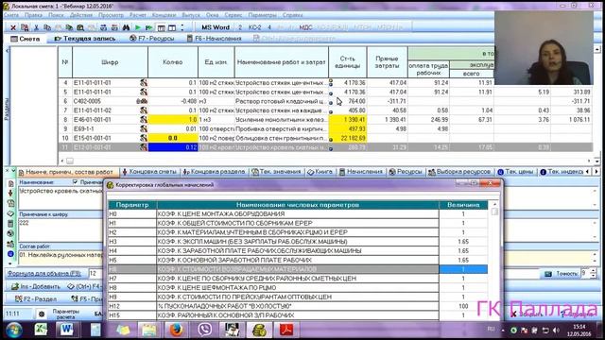Click the document icon atop left sidebar strip
This screenshot has height=340, width=605.
pos(10,183)
